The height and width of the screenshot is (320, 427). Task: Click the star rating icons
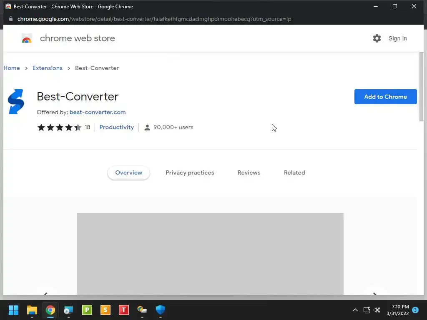(x=59, y=127)
